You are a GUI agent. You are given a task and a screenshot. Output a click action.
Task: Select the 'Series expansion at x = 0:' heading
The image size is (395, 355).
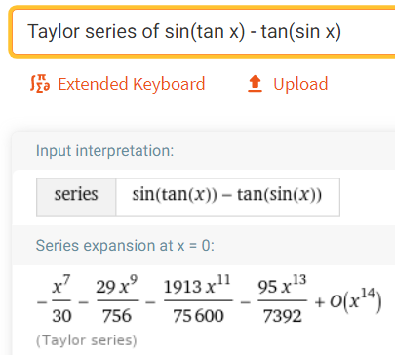pos(125,245)
